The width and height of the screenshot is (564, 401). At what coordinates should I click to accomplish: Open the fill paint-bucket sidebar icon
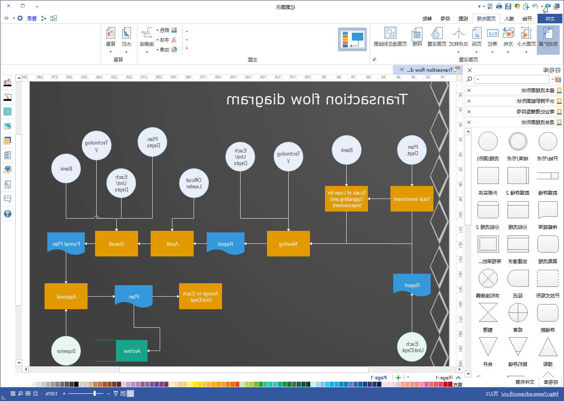[x=7, y=82]
